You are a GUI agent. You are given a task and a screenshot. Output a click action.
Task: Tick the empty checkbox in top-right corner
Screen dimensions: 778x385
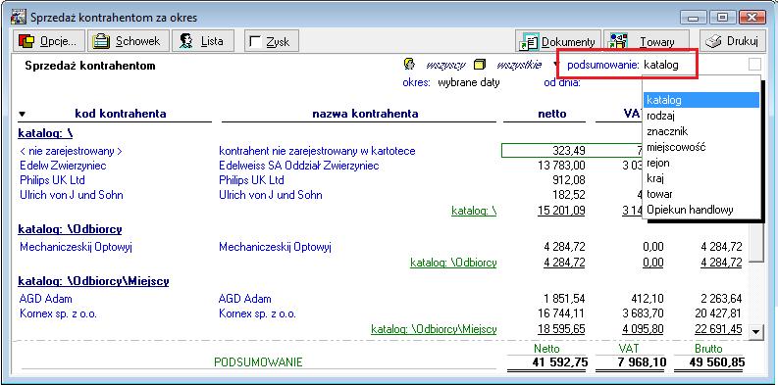click(x=754, y=65)
